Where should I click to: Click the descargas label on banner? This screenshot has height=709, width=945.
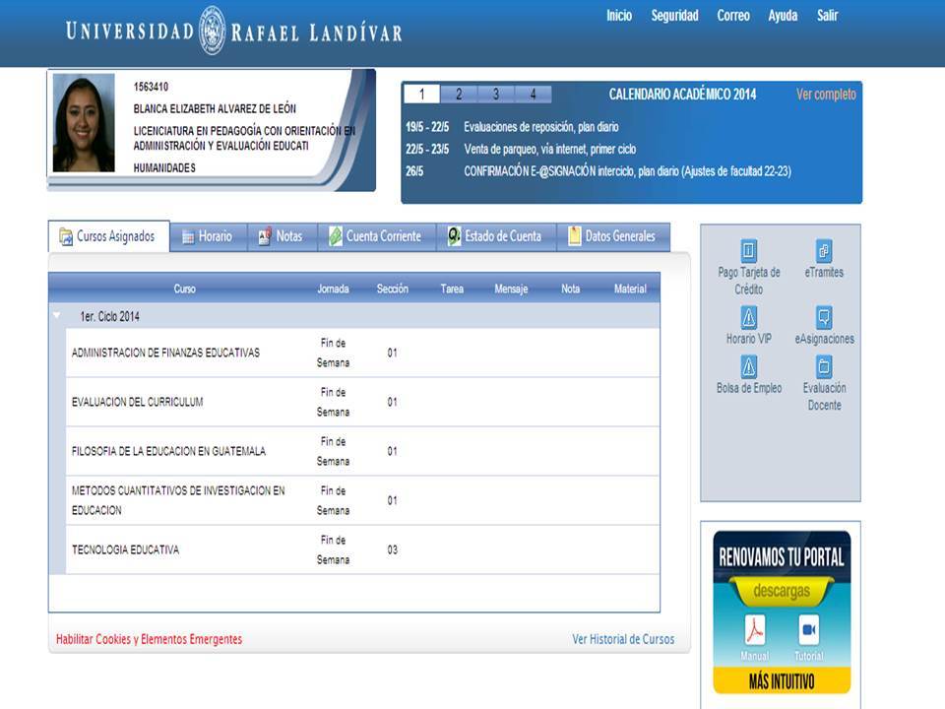[x=781, y=591]
